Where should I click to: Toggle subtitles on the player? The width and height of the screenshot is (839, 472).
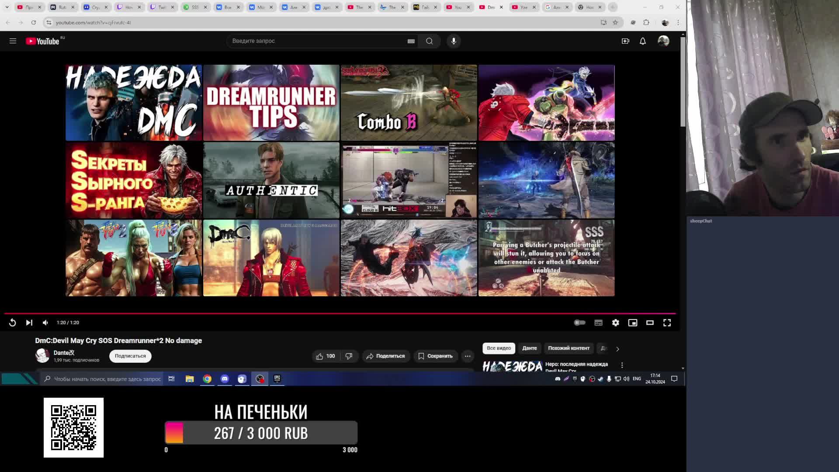click(x=598, y=323)
